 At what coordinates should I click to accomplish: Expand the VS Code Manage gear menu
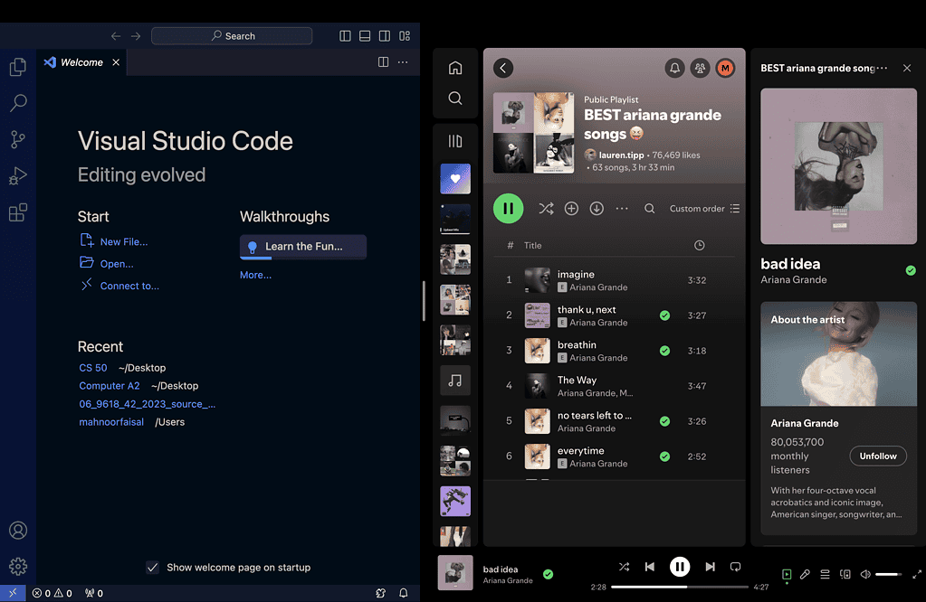click(17, 567)
